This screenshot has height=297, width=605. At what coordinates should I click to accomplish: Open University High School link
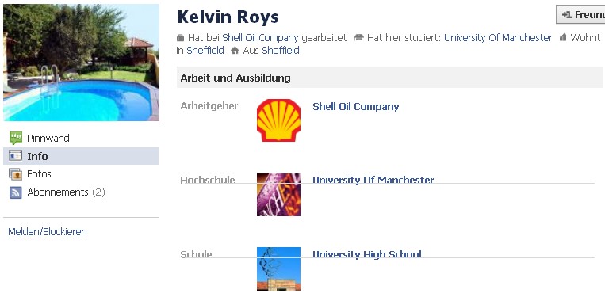[367, 254]
